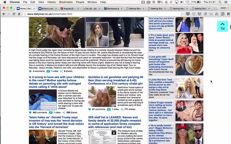The height and width of the screenshot is (144, 231).
Task: Open the Bookmarks menu
Action: pyautogui.click(x=66, y=2)
